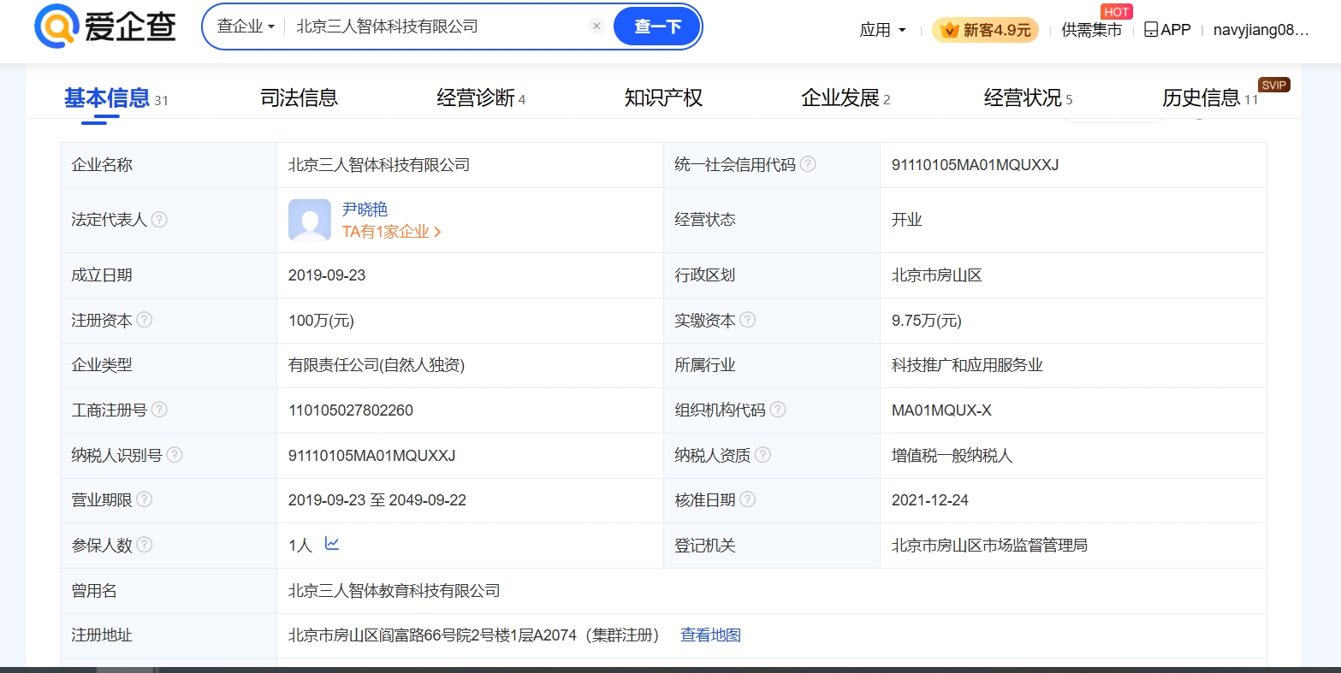1341x673 pixels.
Task: Open the 查企业 search type dropdown
Action: pyautogui.click(x=246, y=27)
